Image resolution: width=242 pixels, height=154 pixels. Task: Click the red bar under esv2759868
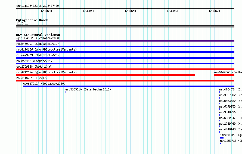point(125,69)
